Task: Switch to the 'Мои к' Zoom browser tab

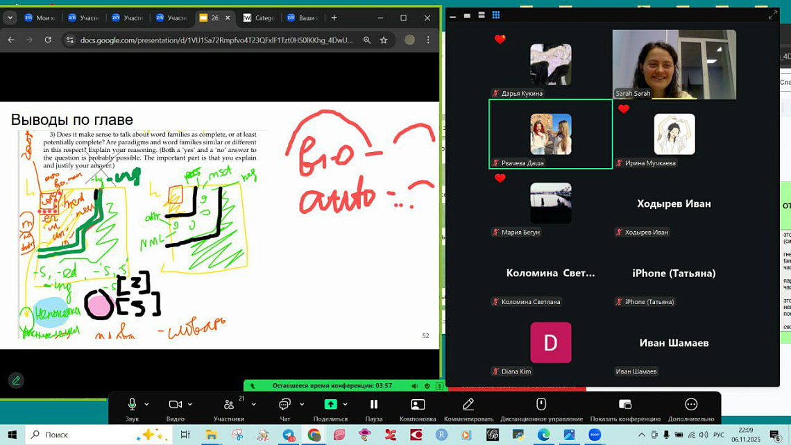Action: click(41, 17)
